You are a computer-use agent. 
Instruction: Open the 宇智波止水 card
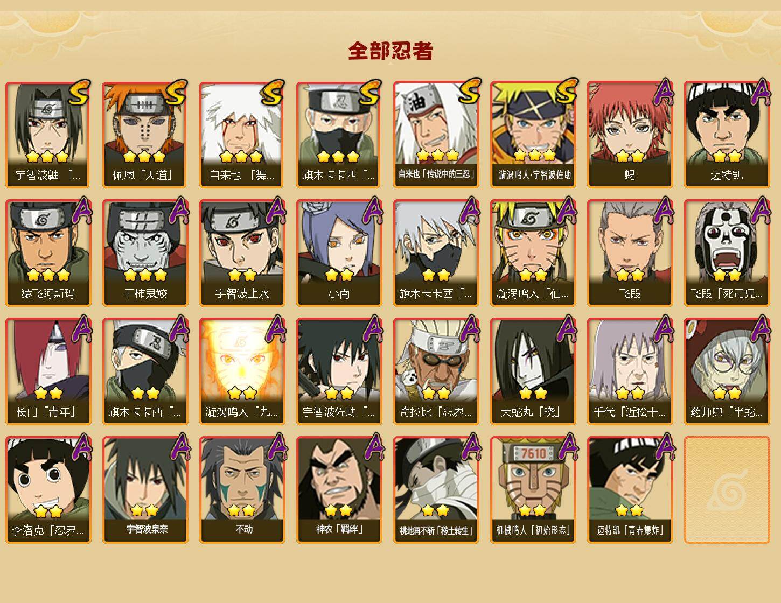[242, 253]
